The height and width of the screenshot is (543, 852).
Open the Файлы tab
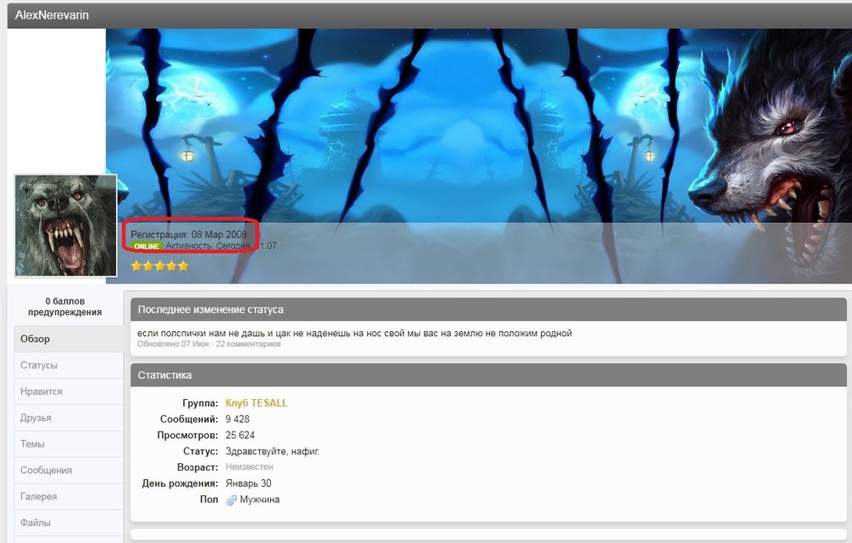(68, 523)
